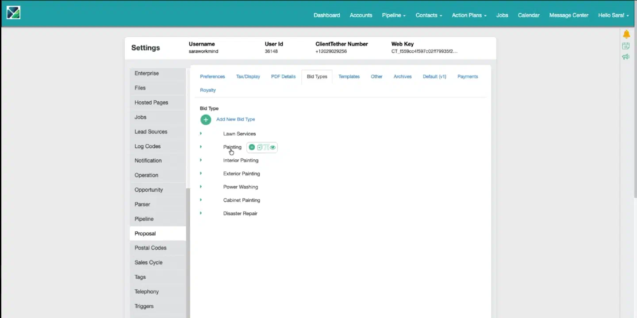
Task: Expand the Power Washing arrow
Action: point(201,186)
